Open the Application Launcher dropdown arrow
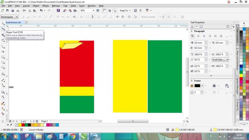Screen dimensions: 249x140 [x=151, y=10]
